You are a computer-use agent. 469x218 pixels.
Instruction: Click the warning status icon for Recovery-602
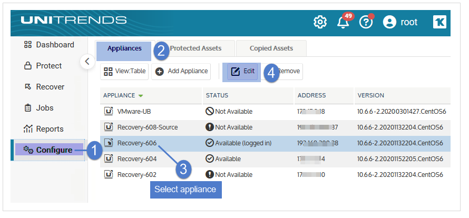[x=210, y=174]
